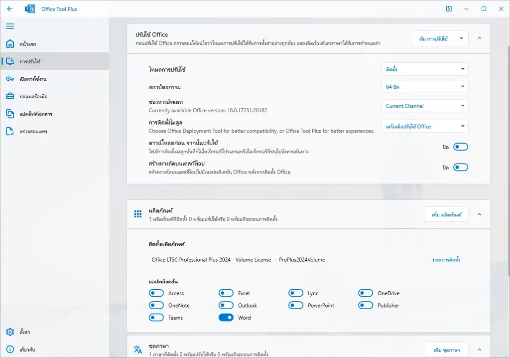The height and width of the screenshot is (358, 510).
Task: Open Current Channel update dropdown
Action: pyautogui.click(x=425, y=106)
